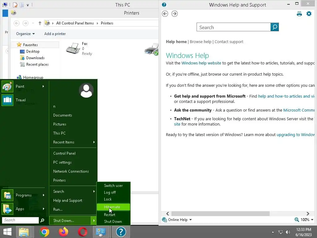Click the start menu Search box

click(20, 220)
